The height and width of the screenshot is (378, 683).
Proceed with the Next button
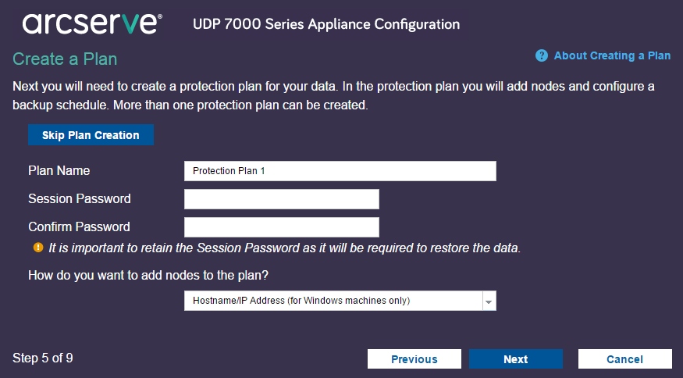pyautogui.click(x=515, y=359)
